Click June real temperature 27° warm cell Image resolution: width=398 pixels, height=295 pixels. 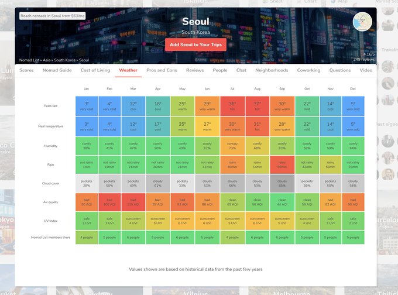[207, 126]
